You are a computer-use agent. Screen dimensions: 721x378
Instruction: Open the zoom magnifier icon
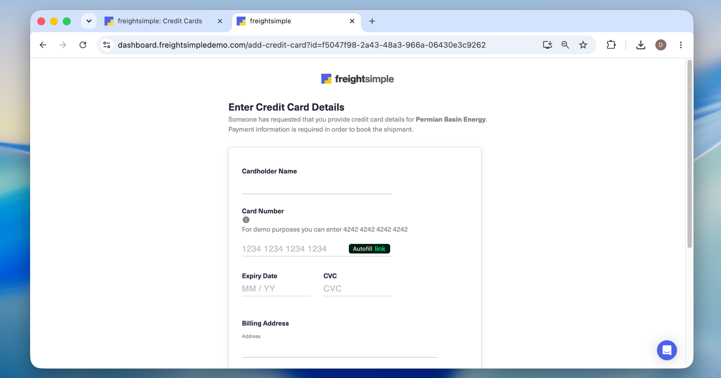(x=565, y=45)
